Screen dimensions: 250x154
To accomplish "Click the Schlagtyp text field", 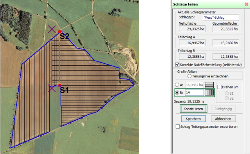I will (221, 18).
